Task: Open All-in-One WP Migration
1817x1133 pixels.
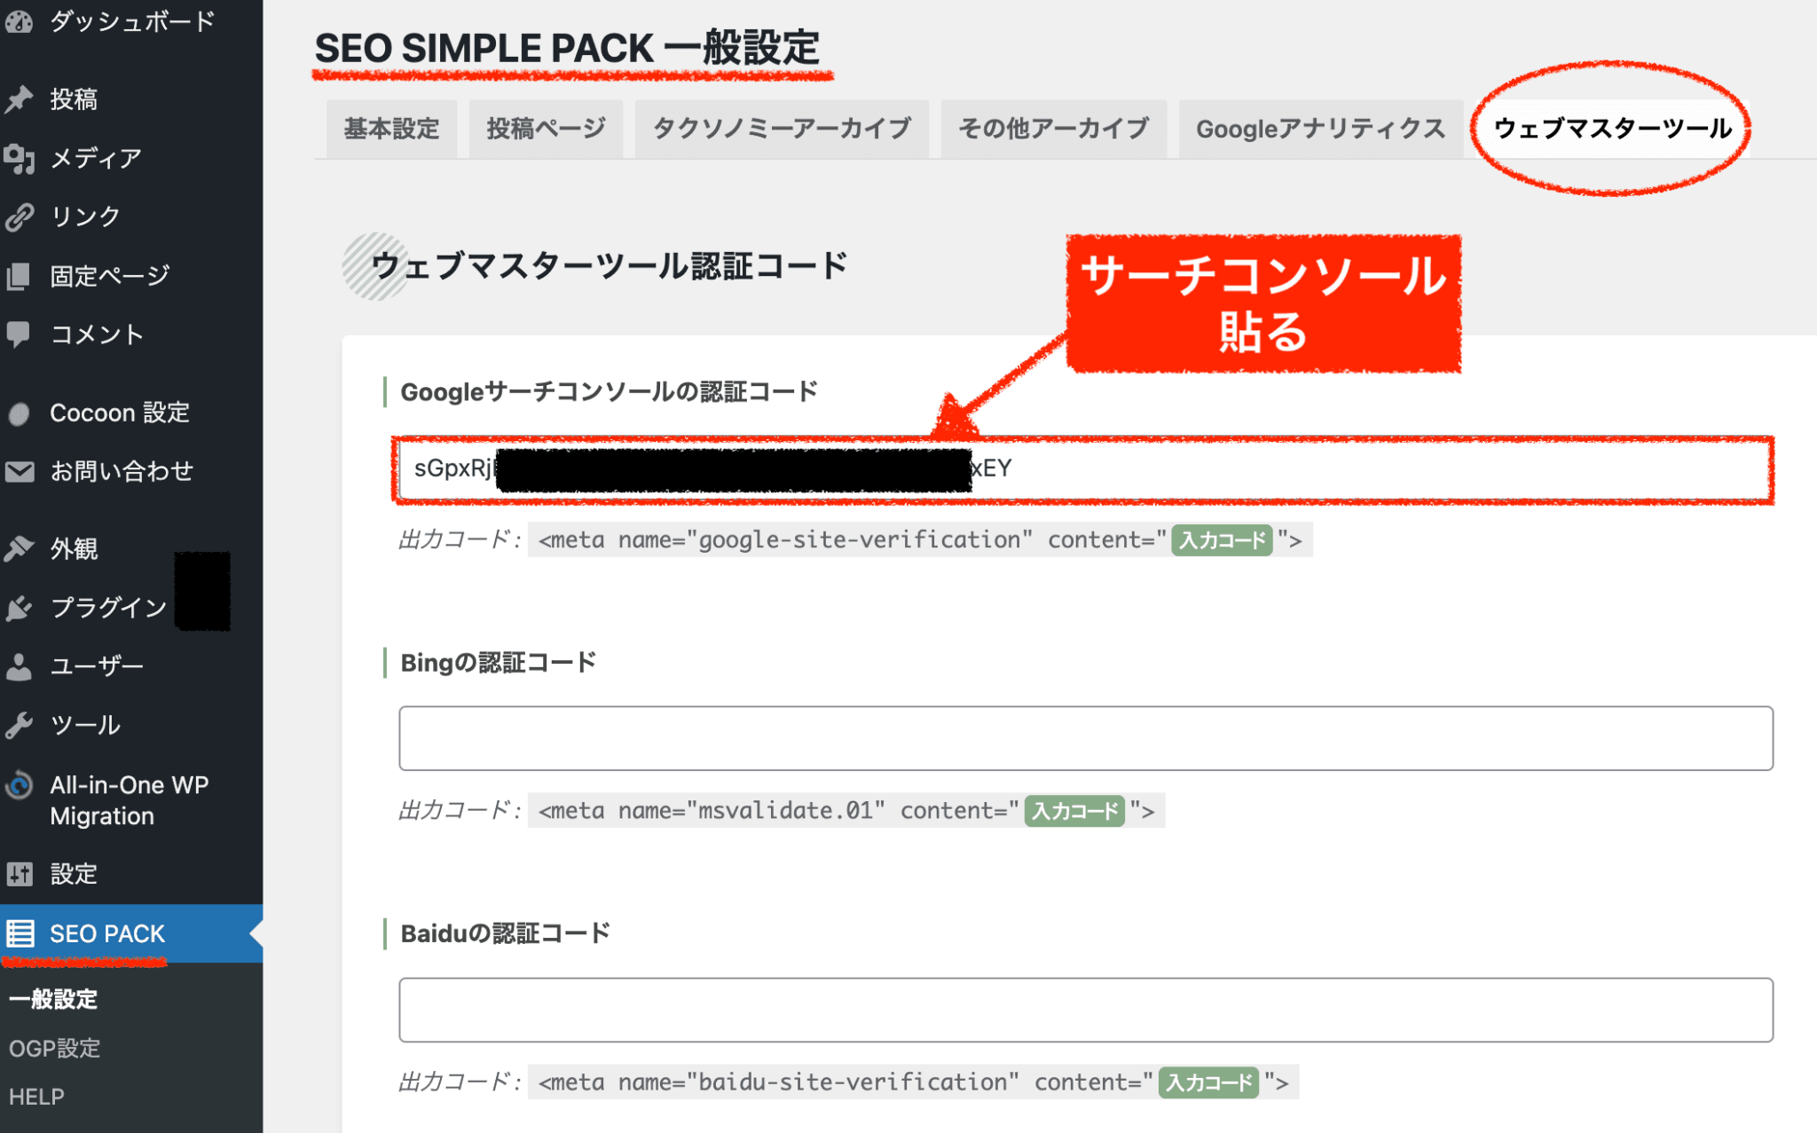Action: [x=129, y=799]
